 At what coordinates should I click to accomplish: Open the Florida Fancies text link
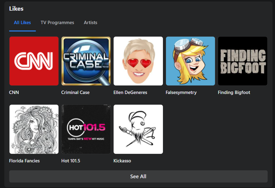point(24,161)
